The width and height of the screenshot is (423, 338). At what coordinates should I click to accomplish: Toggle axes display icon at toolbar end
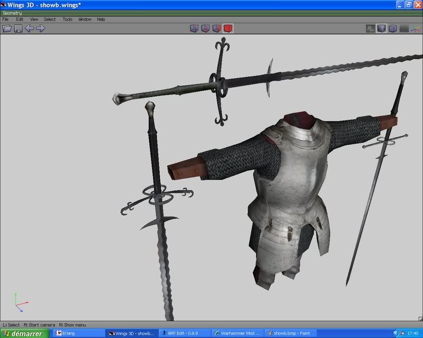[416, 29]
